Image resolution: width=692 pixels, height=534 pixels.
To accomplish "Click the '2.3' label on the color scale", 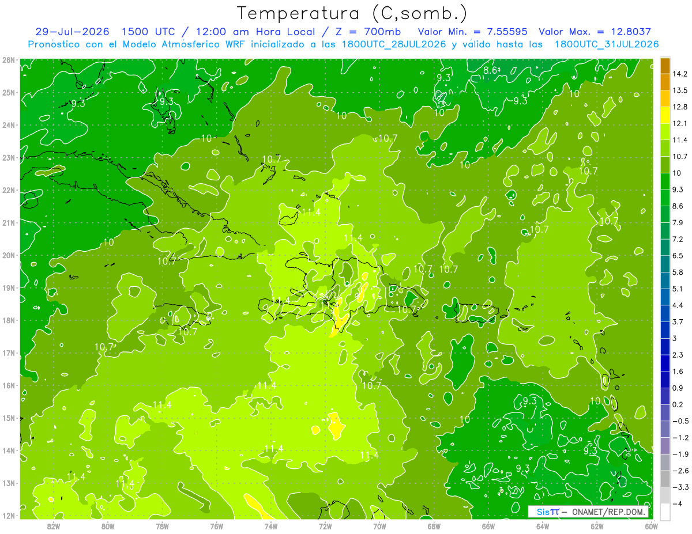I will pos(678,355).
